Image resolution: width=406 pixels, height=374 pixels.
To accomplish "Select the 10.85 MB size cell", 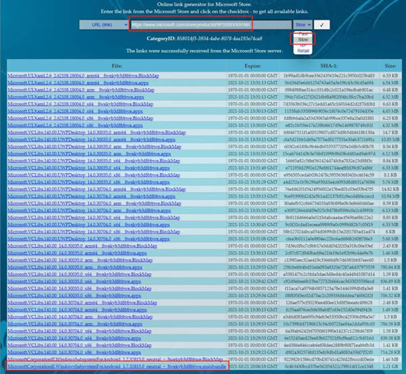I will (390, 139).
